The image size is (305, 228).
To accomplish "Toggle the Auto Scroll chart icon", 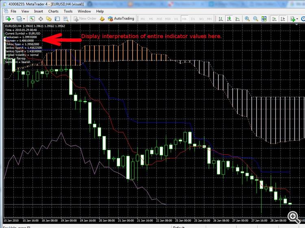I will (x=274, y=19).
